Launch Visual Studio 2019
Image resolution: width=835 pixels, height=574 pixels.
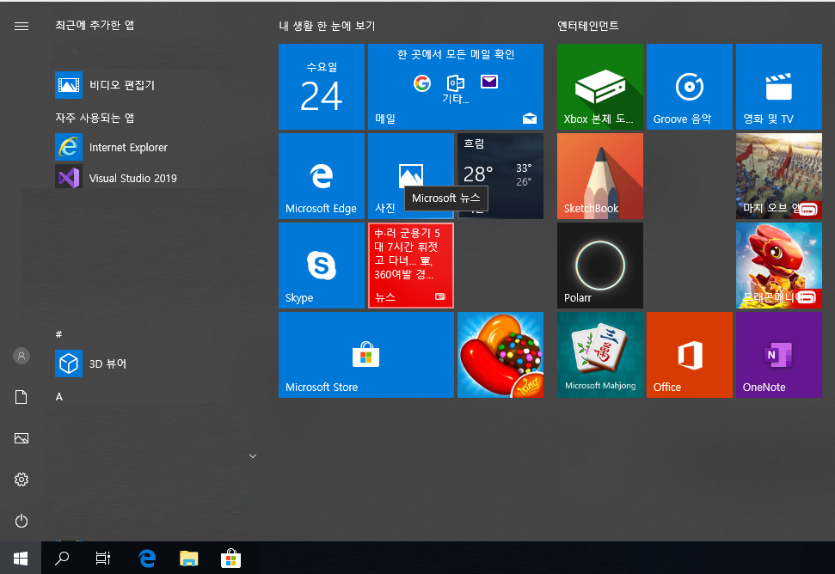pos(116,178)
